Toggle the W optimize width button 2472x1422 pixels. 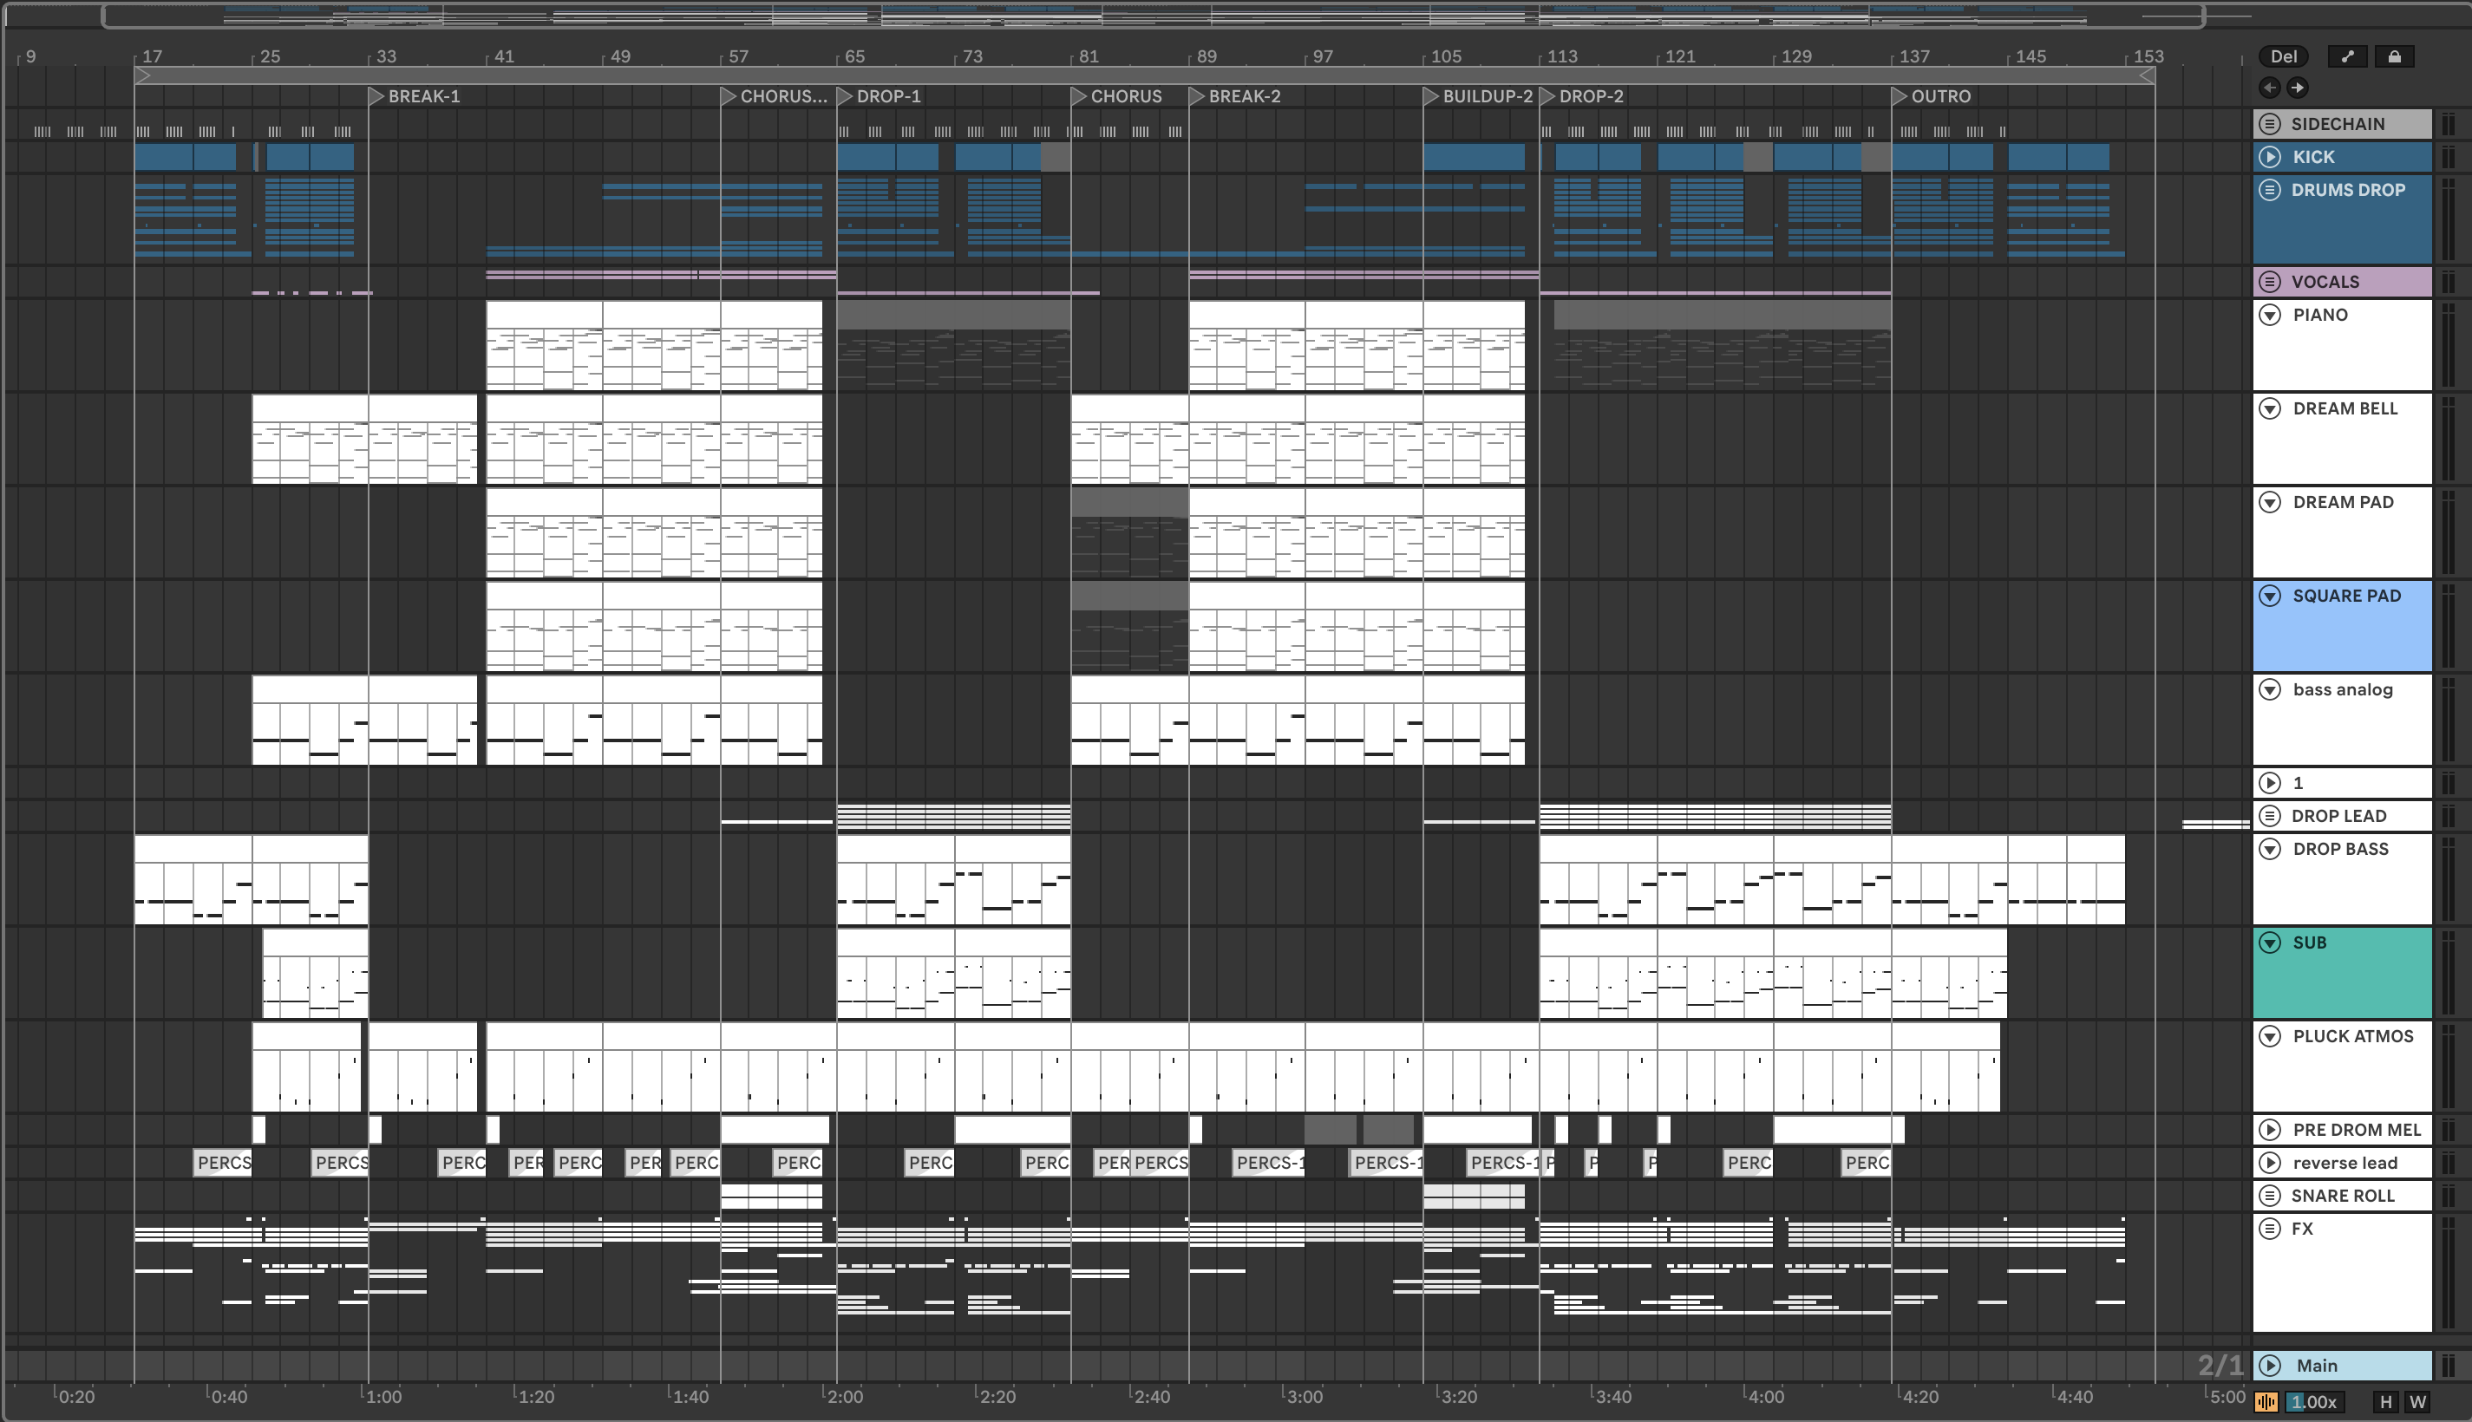coord(2417,1402)
